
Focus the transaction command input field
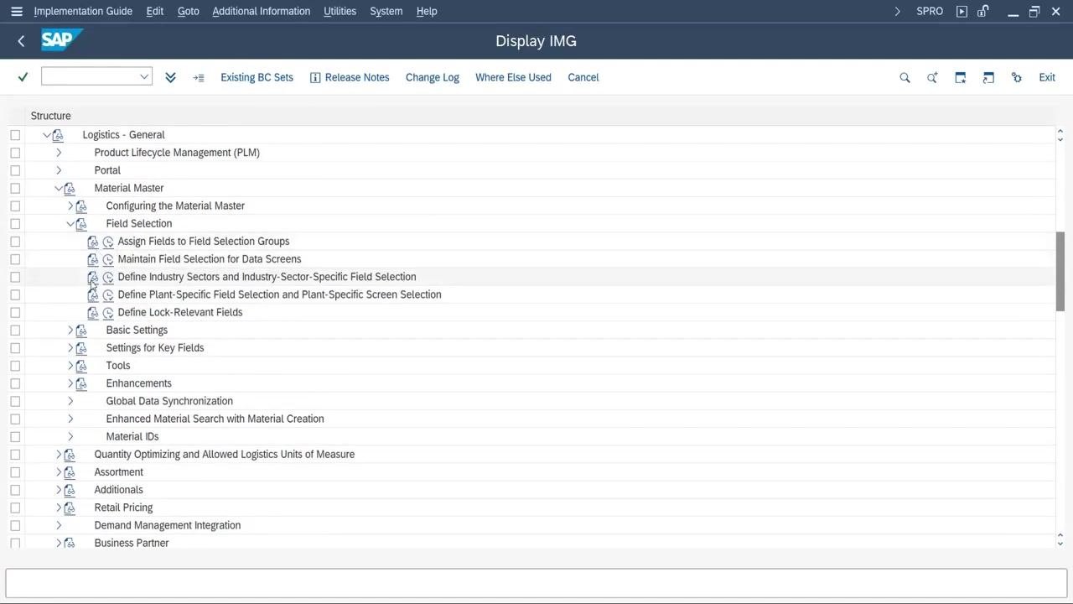[91, 77]
